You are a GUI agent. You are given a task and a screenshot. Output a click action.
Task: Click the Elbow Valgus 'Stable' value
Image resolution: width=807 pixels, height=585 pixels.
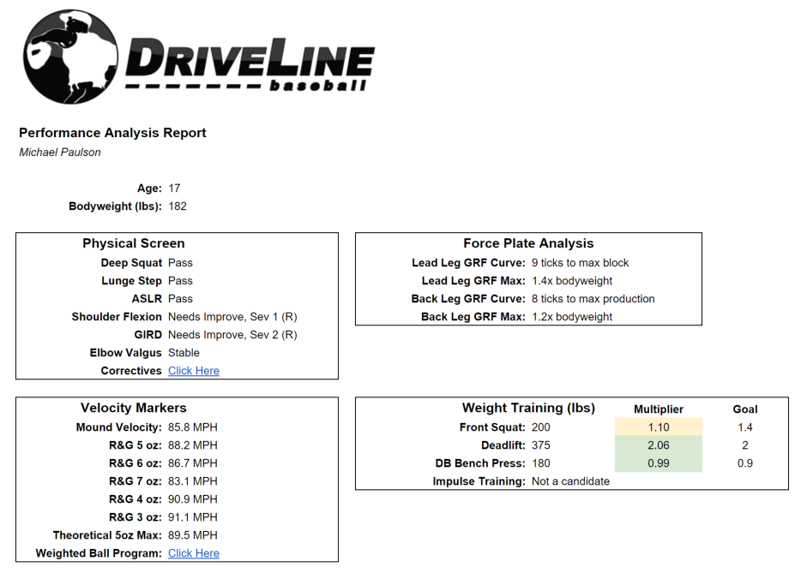(x=184, y=353)
